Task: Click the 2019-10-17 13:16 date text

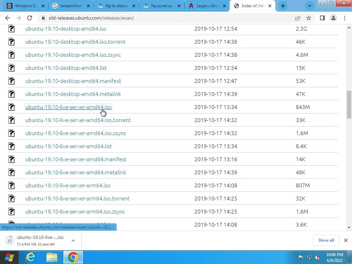Action: (216, 159)
